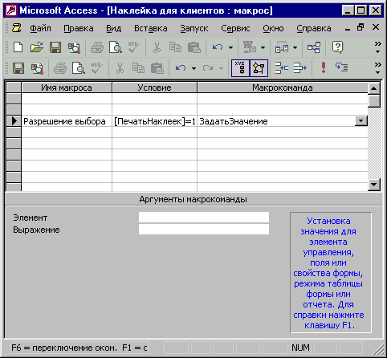This screenshot has width=387, height=358.
Task: Click Print icon in top toolbar
Action: click(x=97, y=47)
